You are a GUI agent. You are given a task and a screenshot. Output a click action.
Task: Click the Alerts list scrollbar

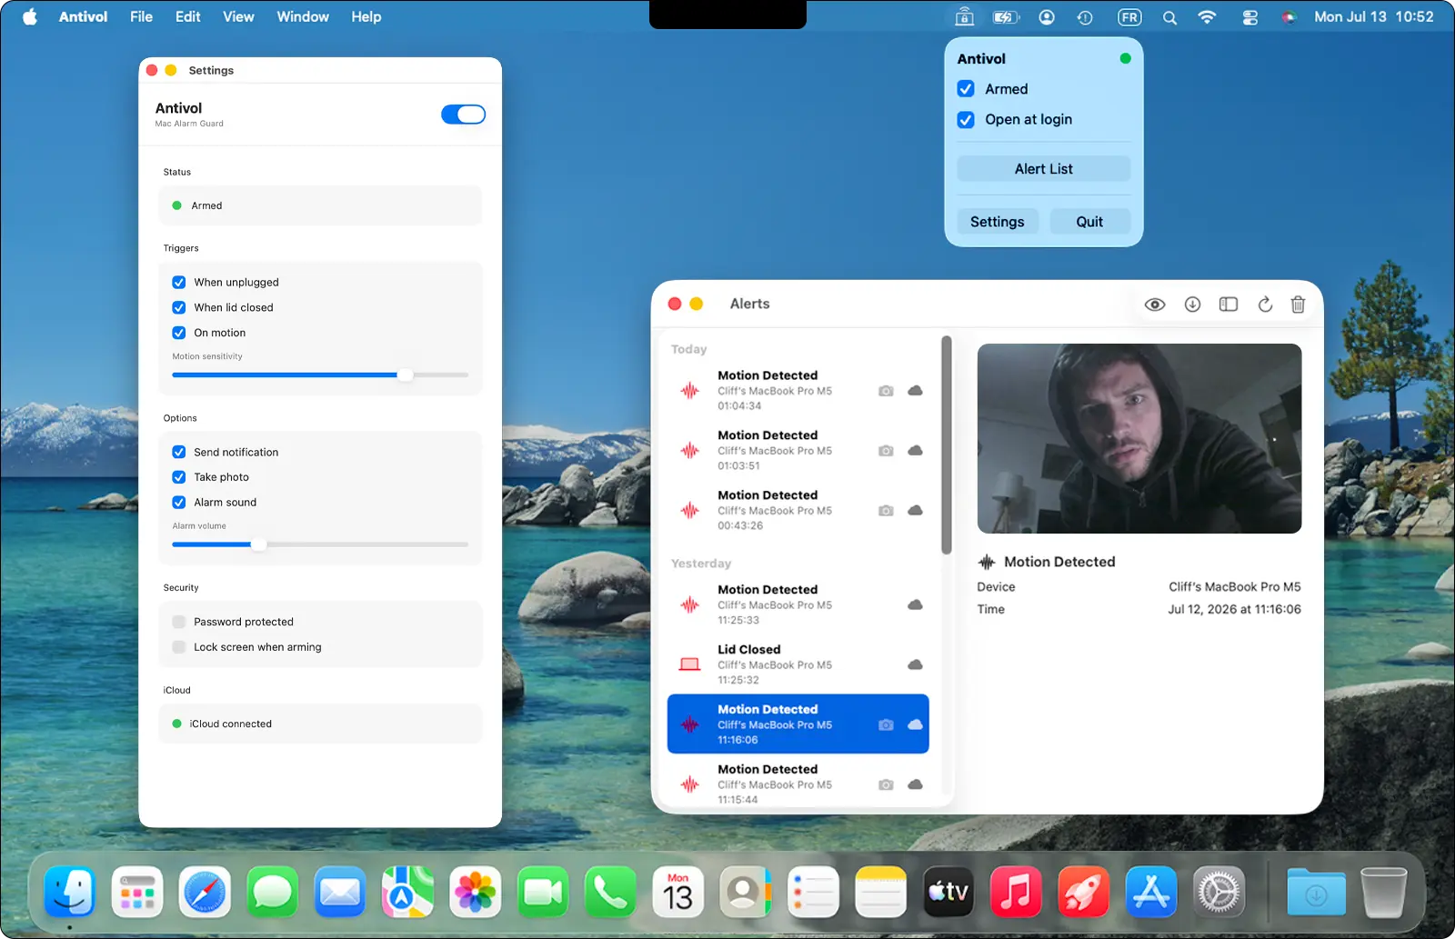click(x=947, y=445)
